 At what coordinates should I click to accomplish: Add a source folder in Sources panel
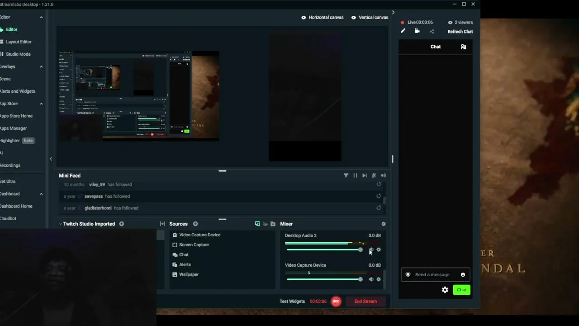click(x=273, y=224)
